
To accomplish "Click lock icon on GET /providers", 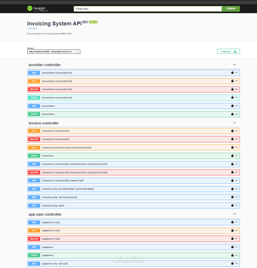I will tap(232, 106).
